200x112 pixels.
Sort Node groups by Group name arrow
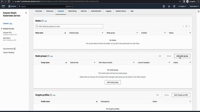[x=66, y=63]
